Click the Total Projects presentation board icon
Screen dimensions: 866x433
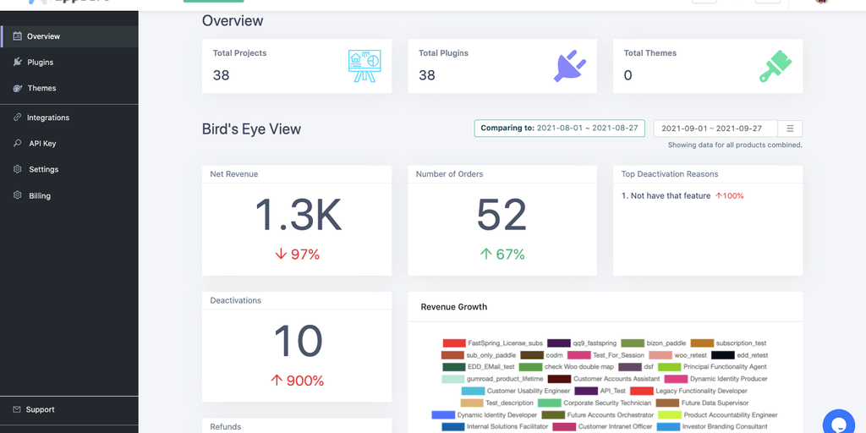(364, 67)
